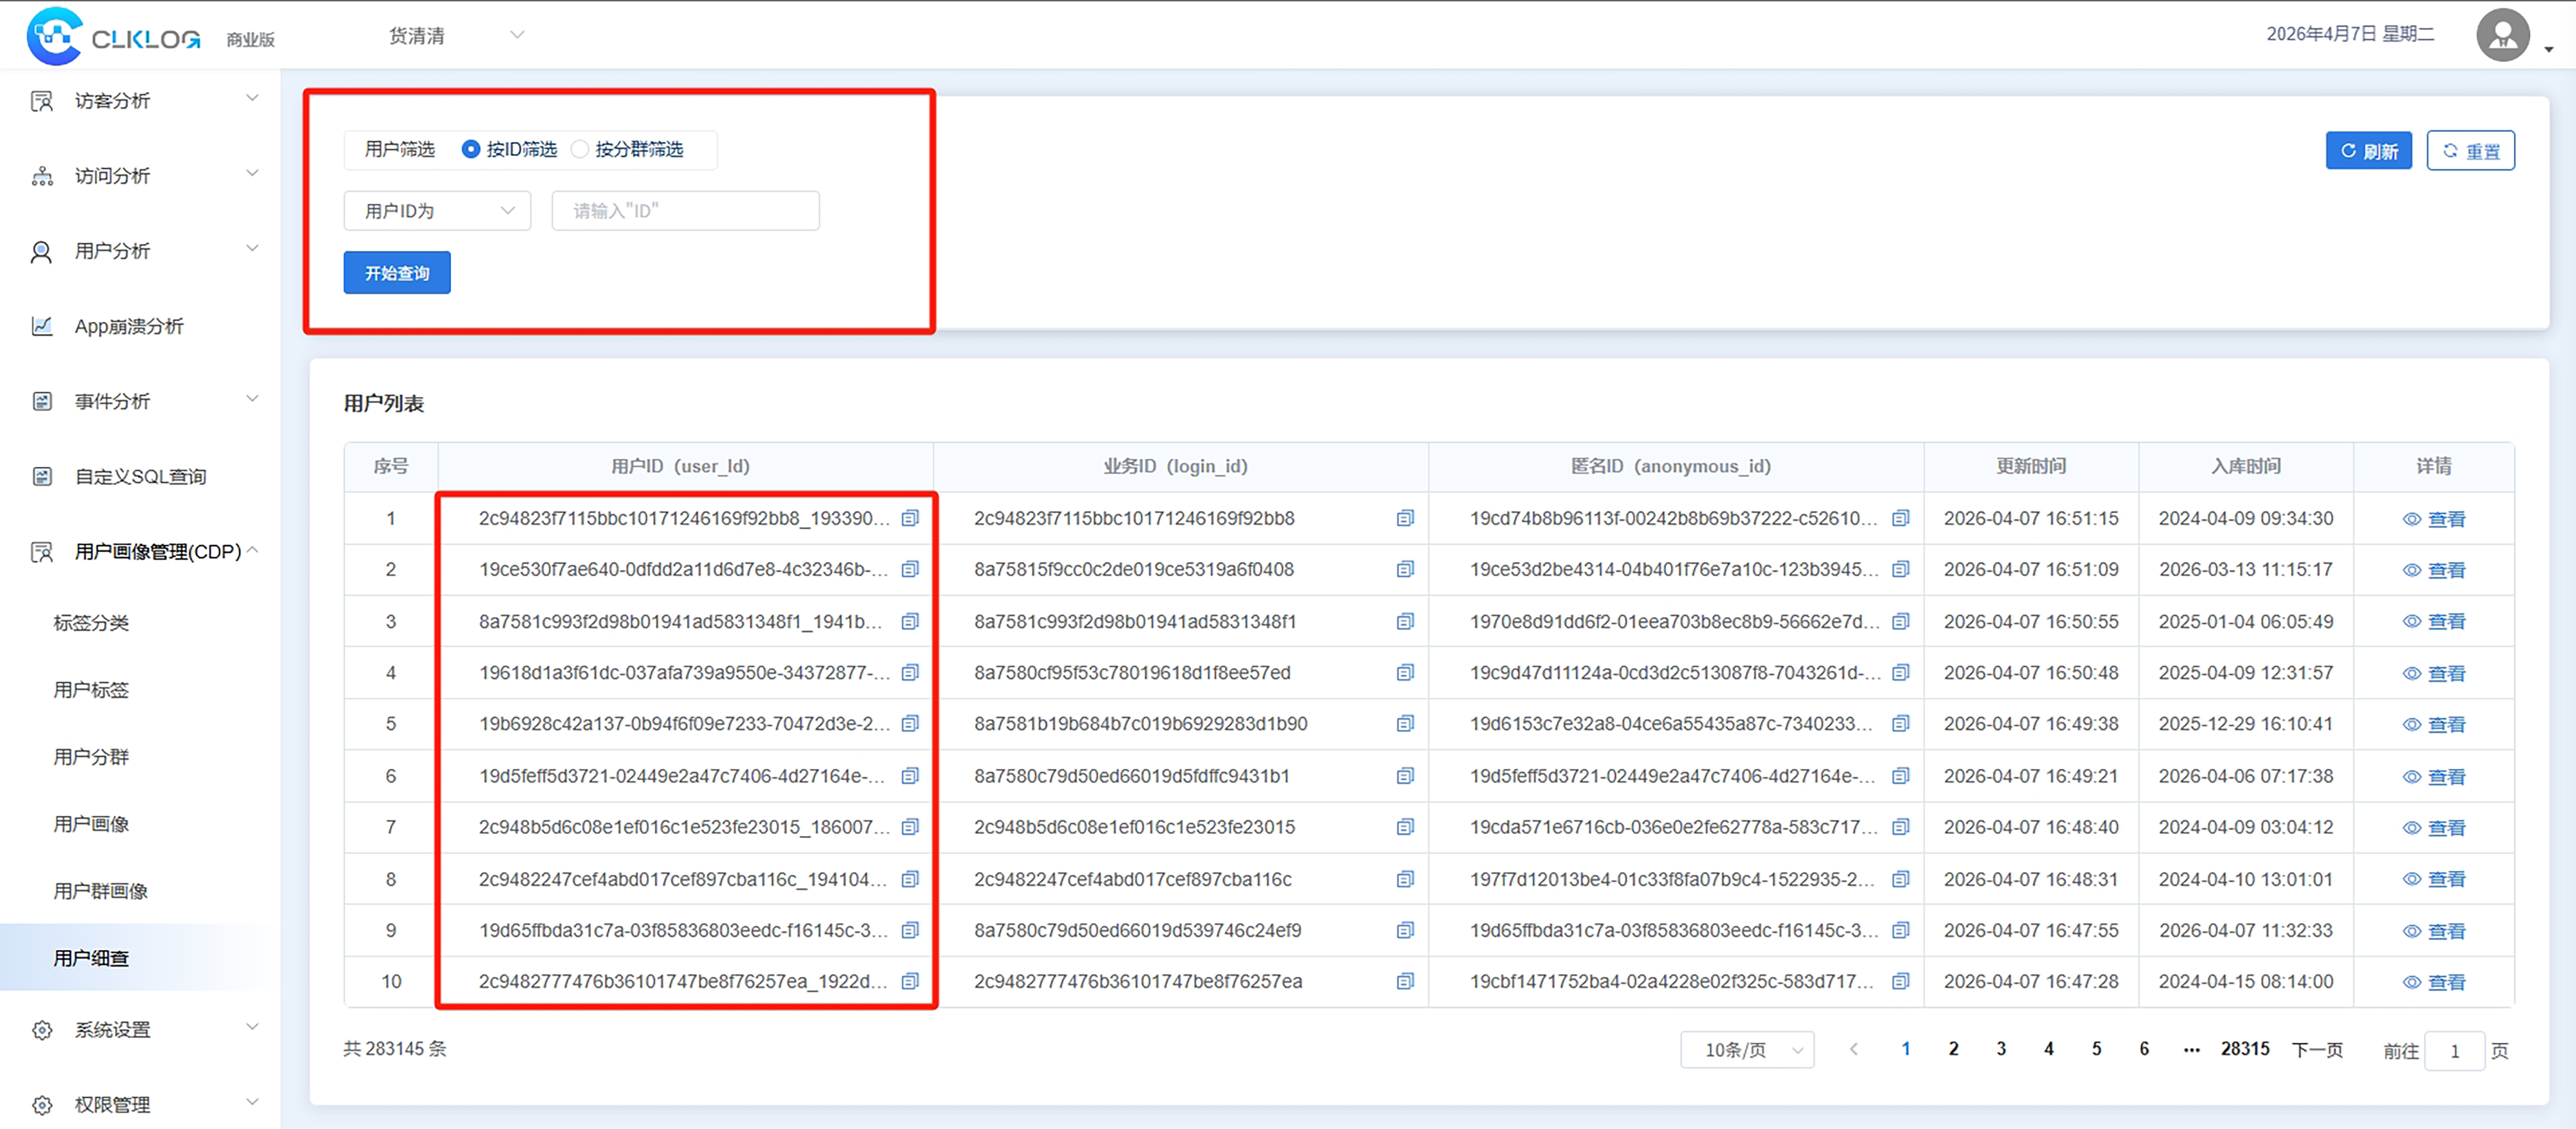Copy the login ID in row 3

coord(1404,621)
